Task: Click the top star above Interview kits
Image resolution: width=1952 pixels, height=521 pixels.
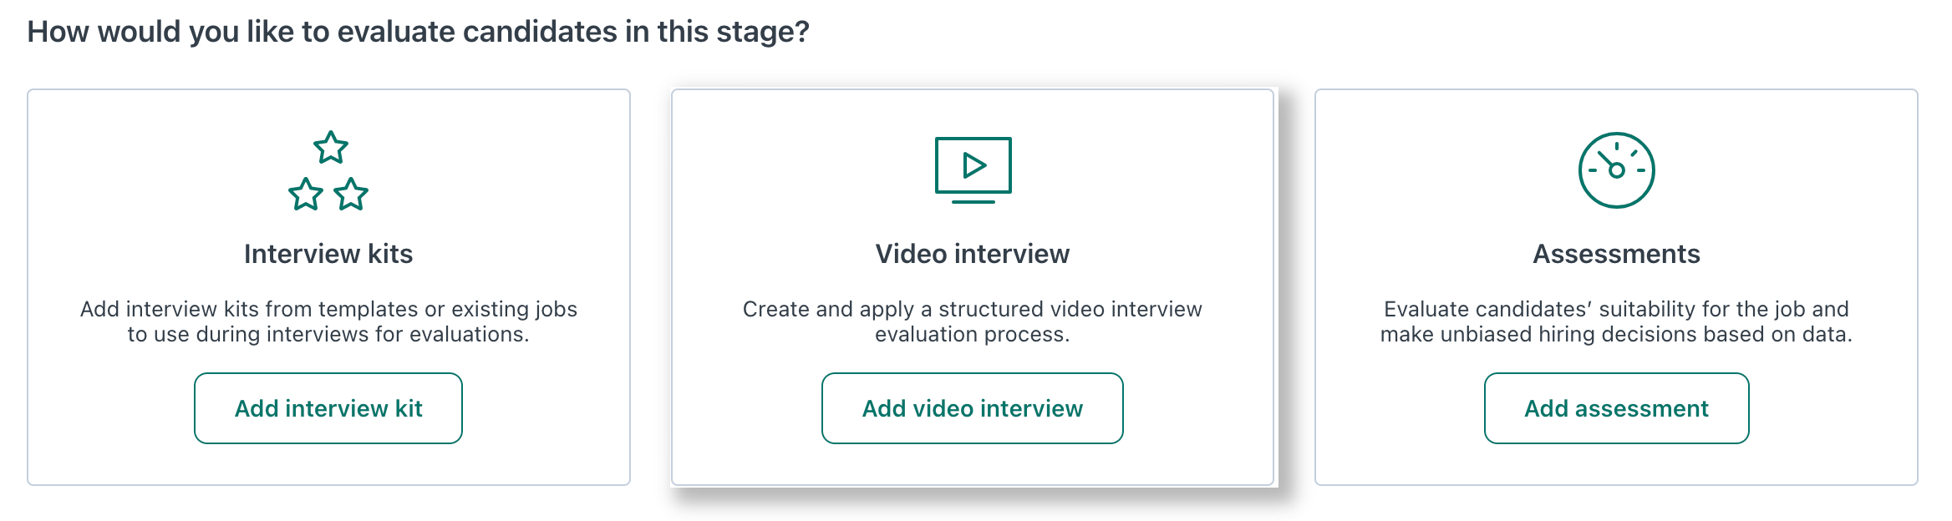Action: click(x=331, y=147)
